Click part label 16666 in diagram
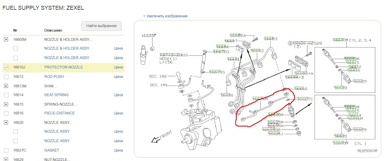This screenshot has height=161, width=387. point(301,89)
